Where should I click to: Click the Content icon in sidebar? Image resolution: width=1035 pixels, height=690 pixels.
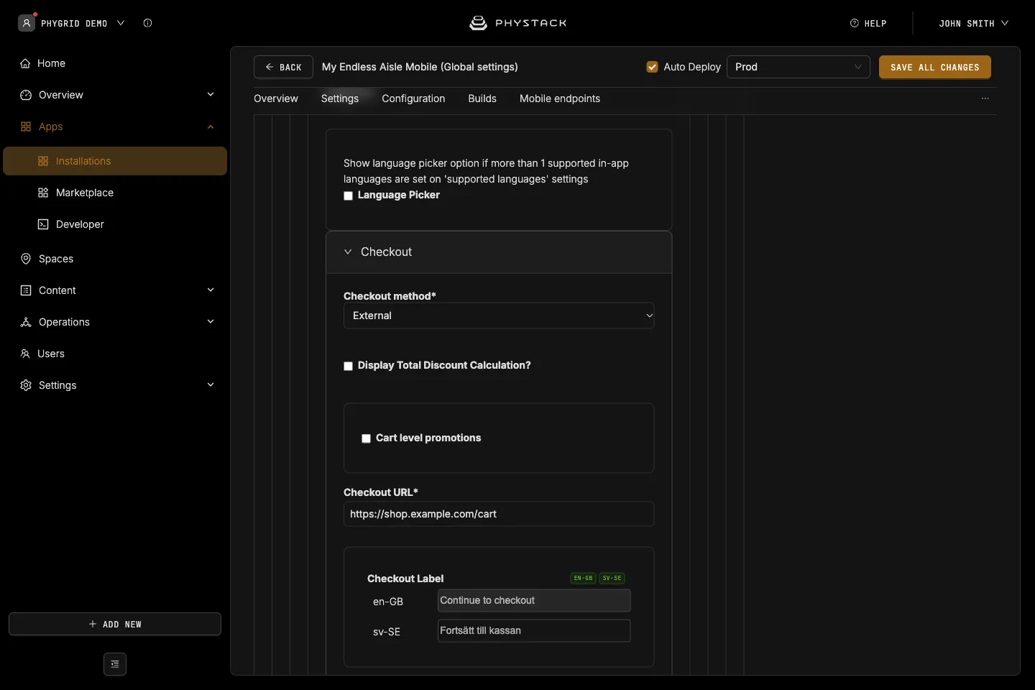[26, 290]
